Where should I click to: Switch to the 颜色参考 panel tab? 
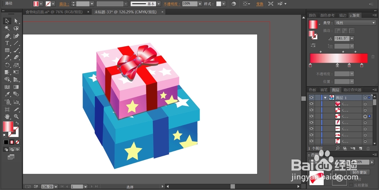[x=327, y=15]
